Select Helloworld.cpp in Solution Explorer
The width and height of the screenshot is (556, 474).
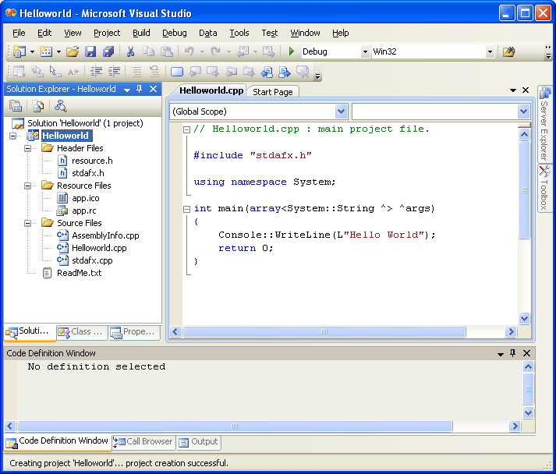point(99,248)
